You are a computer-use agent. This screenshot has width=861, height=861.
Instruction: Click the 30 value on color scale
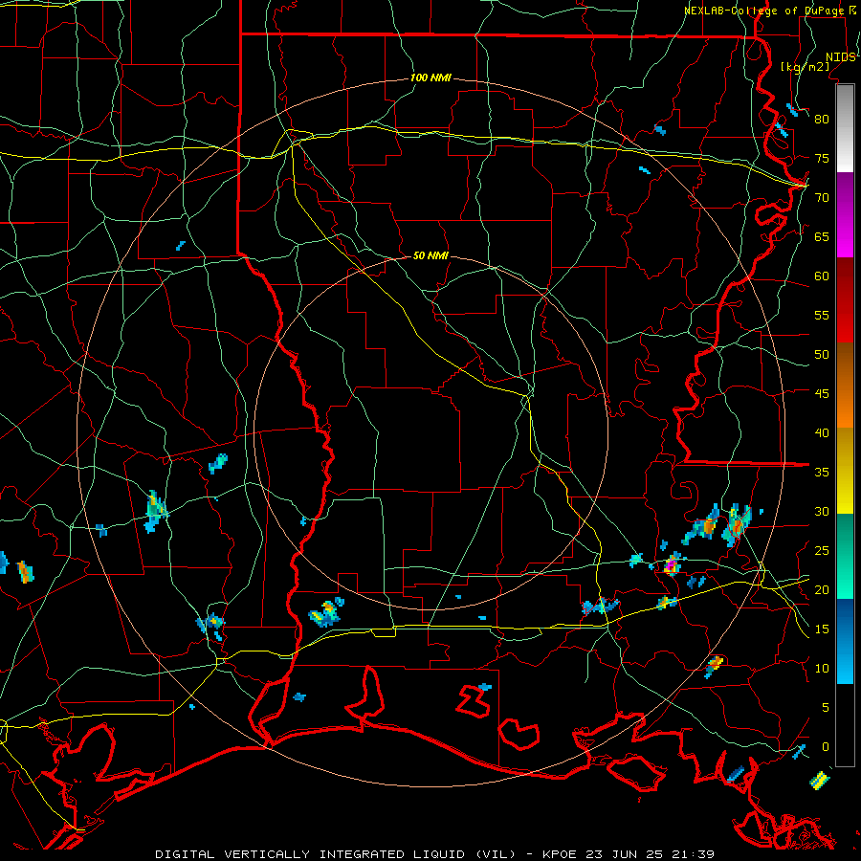tap(822, 511)
